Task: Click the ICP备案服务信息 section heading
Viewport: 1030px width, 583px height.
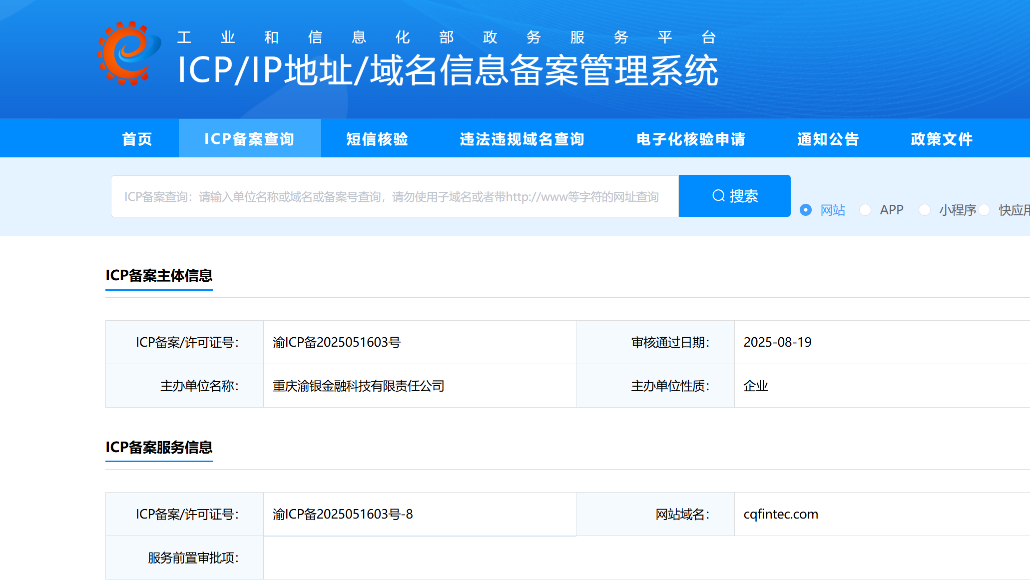Action: (159, 447)
